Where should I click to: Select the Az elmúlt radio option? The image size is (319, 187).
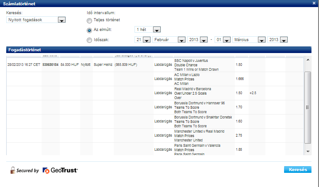coord(89,31)
